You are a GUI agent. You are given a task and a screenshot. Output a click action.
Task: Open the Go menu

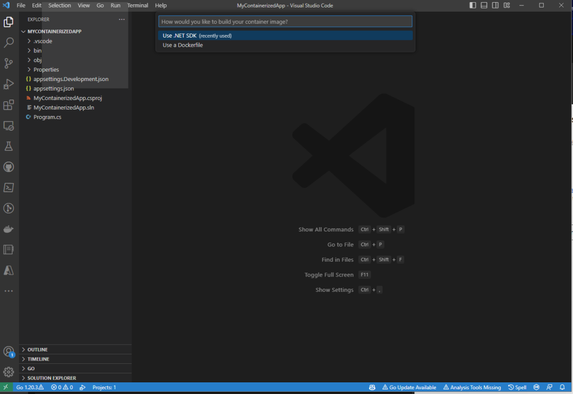pyautogui.click(x=100, y=5)
